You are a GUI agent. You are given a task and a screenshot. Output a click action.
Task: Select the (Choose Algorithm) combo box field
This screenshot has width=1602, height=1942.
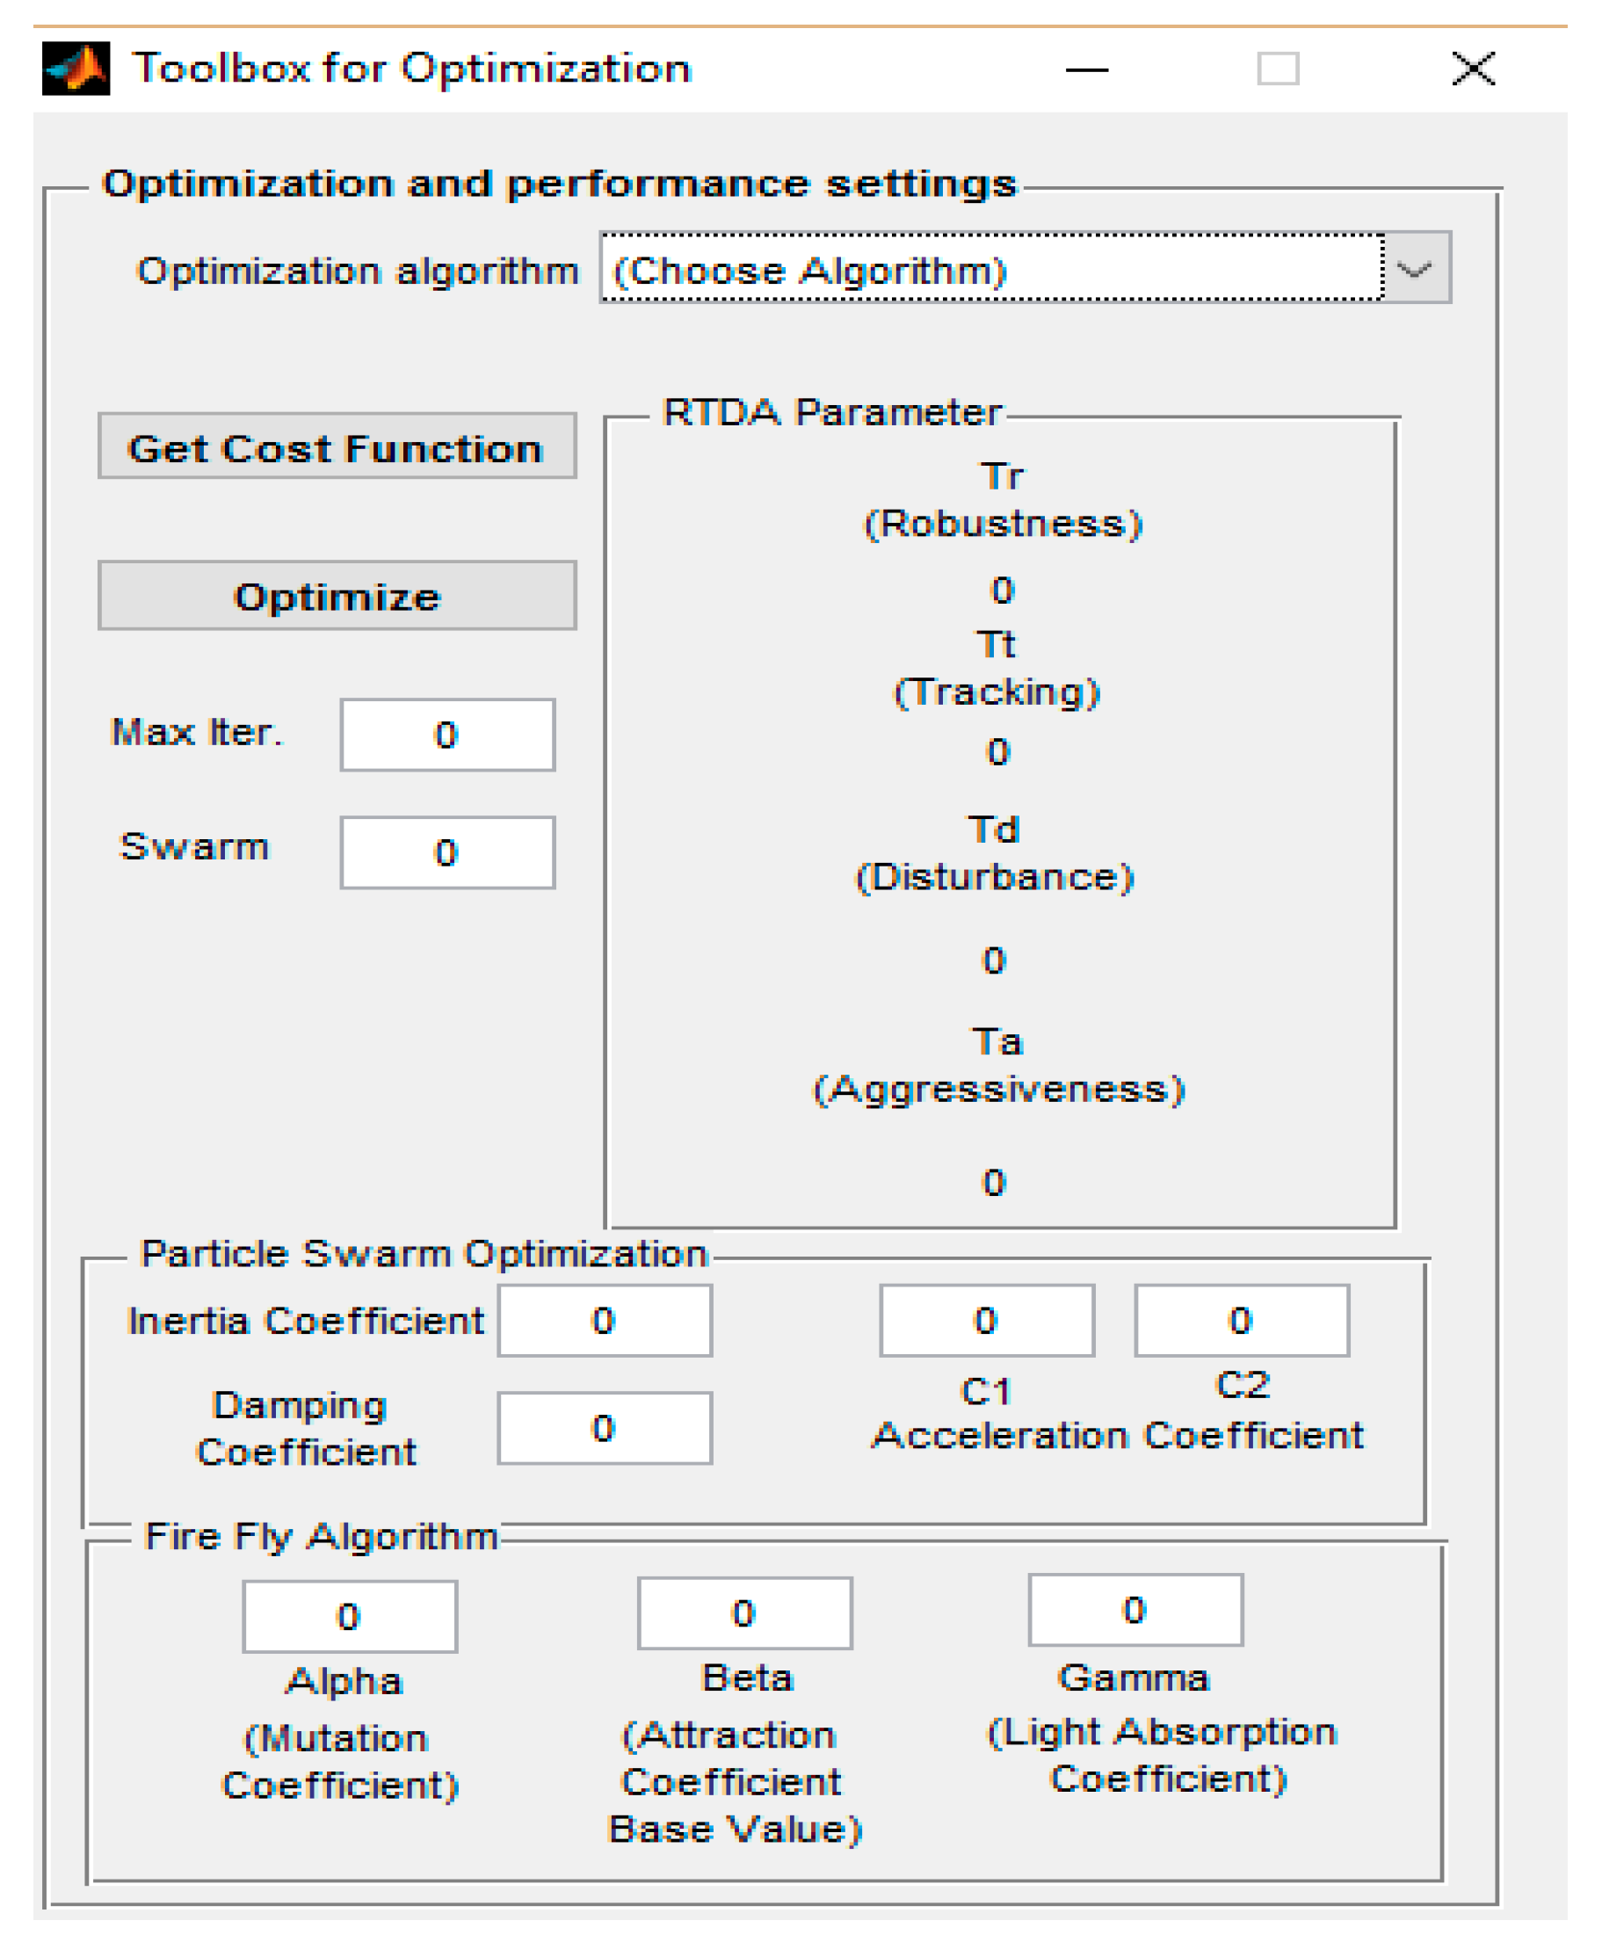[x=991, y=269]
